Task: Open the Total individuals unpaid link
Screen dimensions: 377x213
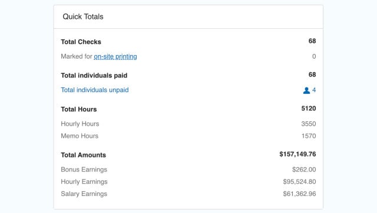Action: [95, 90]
